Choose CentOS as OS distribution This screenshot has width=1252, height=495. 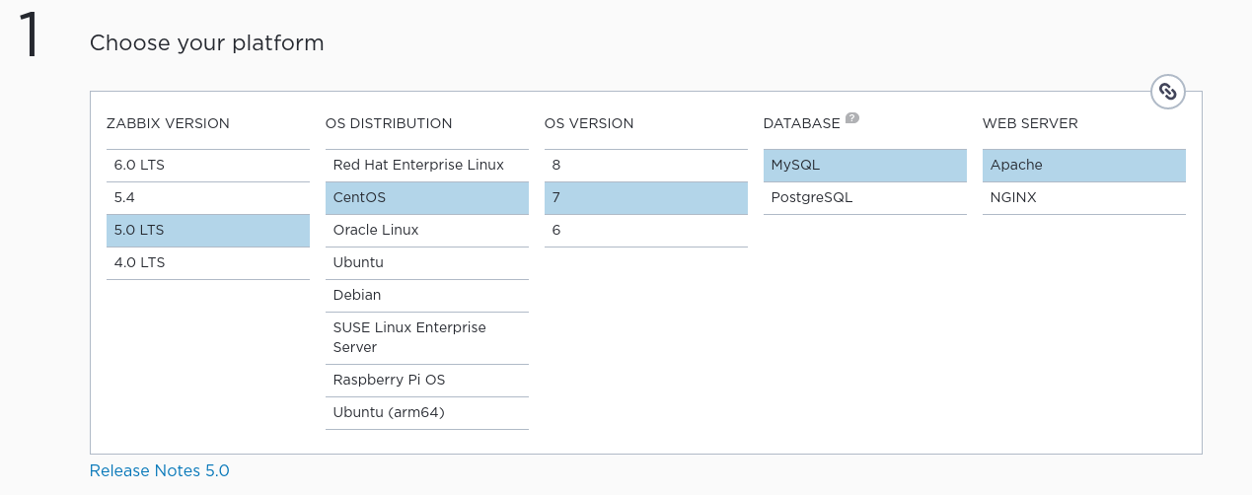(x=426, y=197)
